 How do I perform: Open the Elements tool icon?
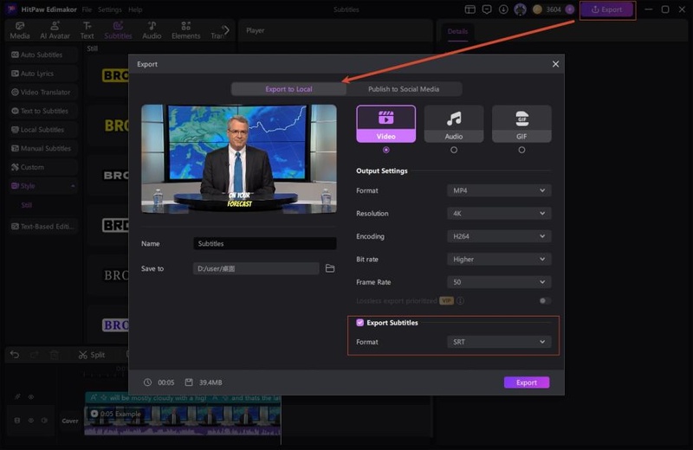tap(185, 30)
